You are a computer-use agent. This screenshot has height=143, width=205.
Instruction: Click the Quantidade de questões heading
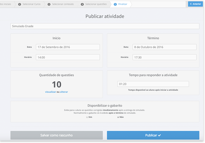click(57, 75)
